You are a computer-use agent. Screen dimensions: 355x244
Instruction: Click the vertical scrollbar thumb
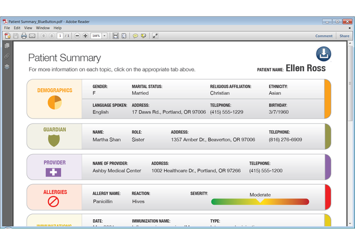(x=350, y=83)
